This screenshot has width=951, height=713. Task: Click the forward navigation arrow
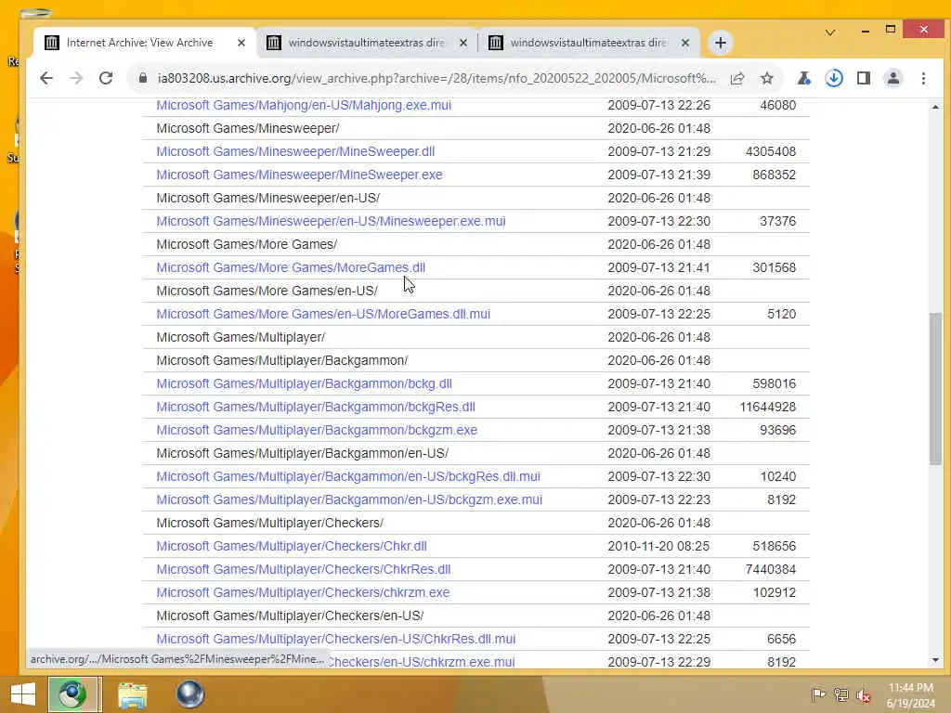(76, 78)
